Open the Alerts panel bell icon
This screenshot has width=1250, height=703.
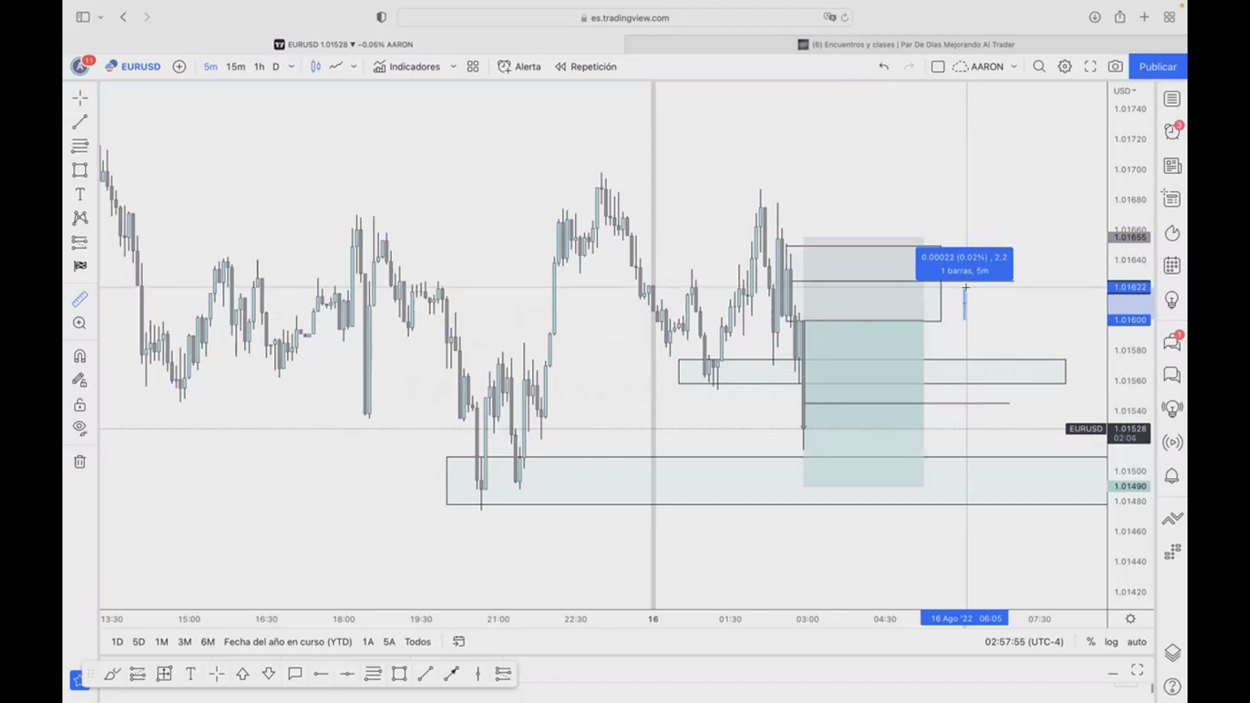1172,476
